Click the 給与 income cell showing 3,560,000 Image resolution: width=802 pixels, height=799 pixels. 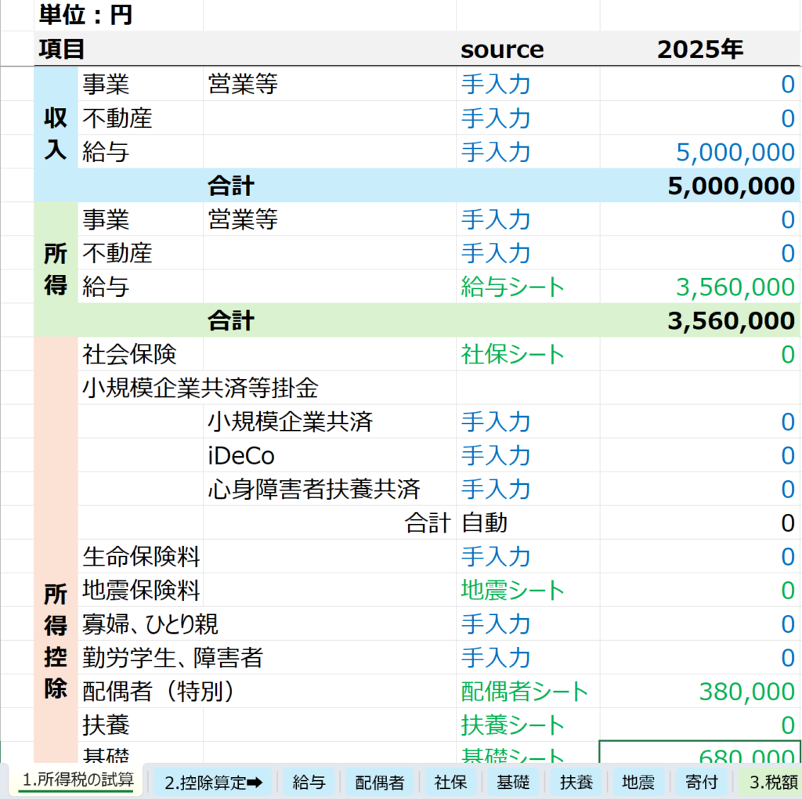(x=700, y=287)
